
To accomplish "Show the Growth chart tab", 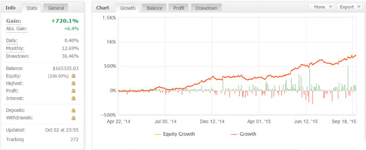I will (128, 8).
